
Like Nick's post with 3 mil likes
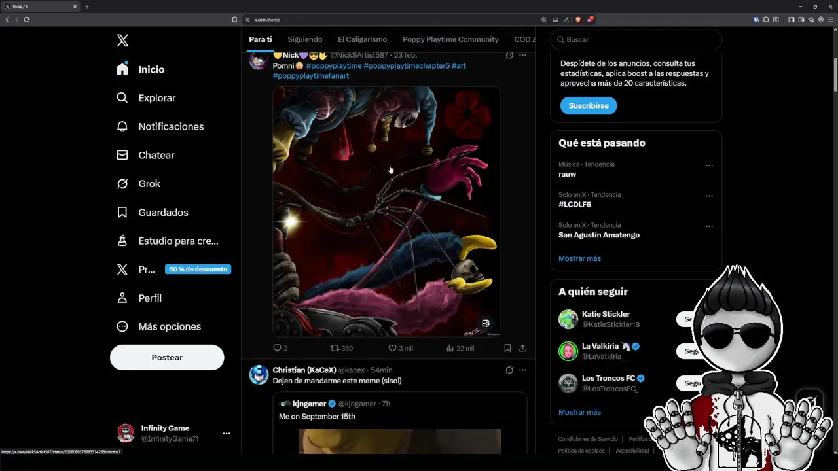[x=401, y=348]
